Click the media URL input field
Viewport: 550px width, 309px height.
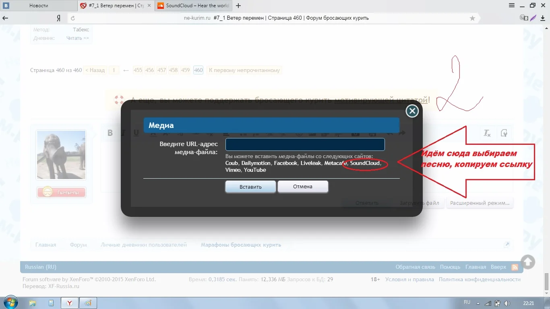tap(305, 144)
